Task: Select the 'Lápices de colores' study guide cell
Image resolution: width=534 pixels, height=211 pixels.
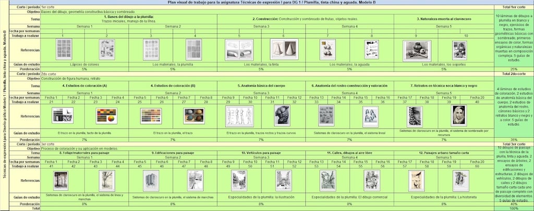Action: pyautogui.click(x=84, y=64)
